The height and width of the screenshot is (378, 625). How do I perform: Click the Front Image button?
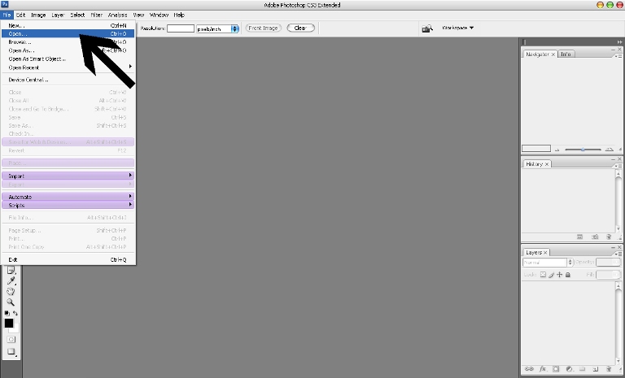pos(263,28)
